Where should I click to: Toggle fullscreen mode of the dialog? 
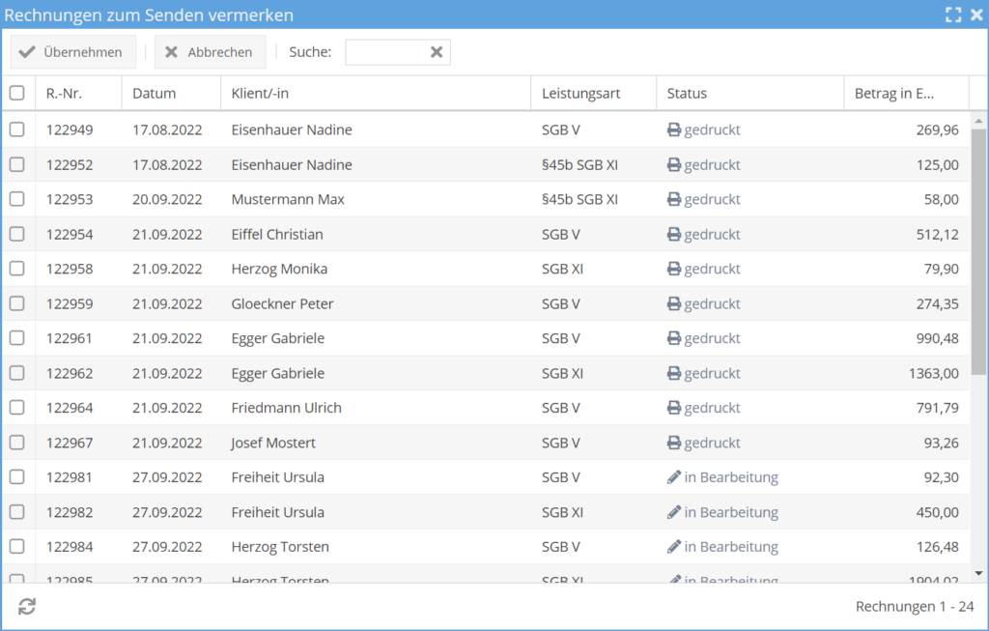coord(953,14)
